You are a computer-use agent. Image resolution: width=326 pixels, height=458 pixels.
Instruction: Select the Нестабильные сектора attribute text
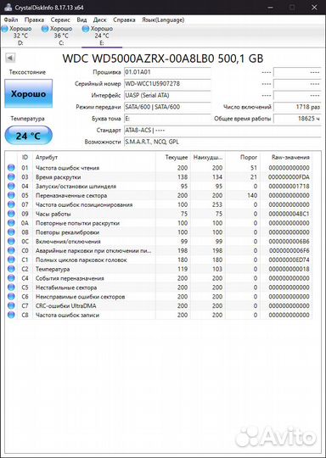click(x=66, y=288)
